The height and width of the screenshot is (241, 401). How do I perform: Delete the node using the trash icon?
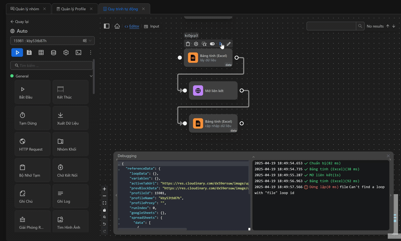click(x=188, y=44)
